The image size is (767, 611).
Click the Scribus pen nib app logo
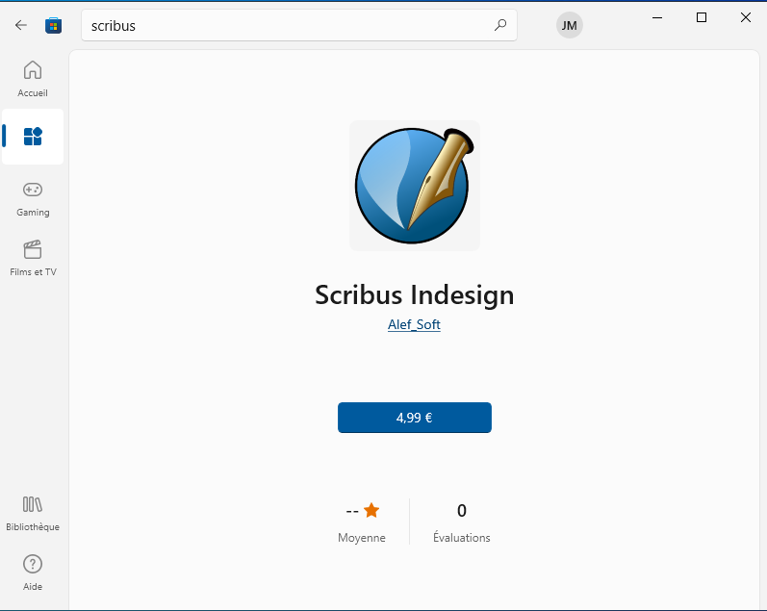pos(414,186)
